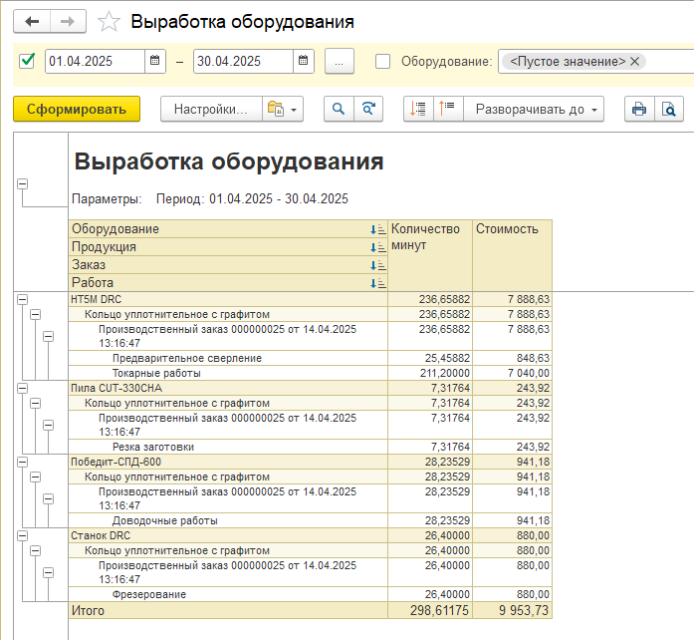Collapse Кольцо уплотнительное under Пила CUT-330CHA
Viewport: 694px width, 640px height.
pyautogui.click(x=36, y=404)
